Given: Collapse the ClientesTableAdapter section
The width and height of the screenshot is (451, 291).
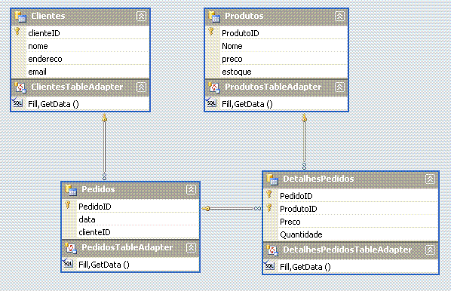Looking at the screenshot, I should (141, 87).
